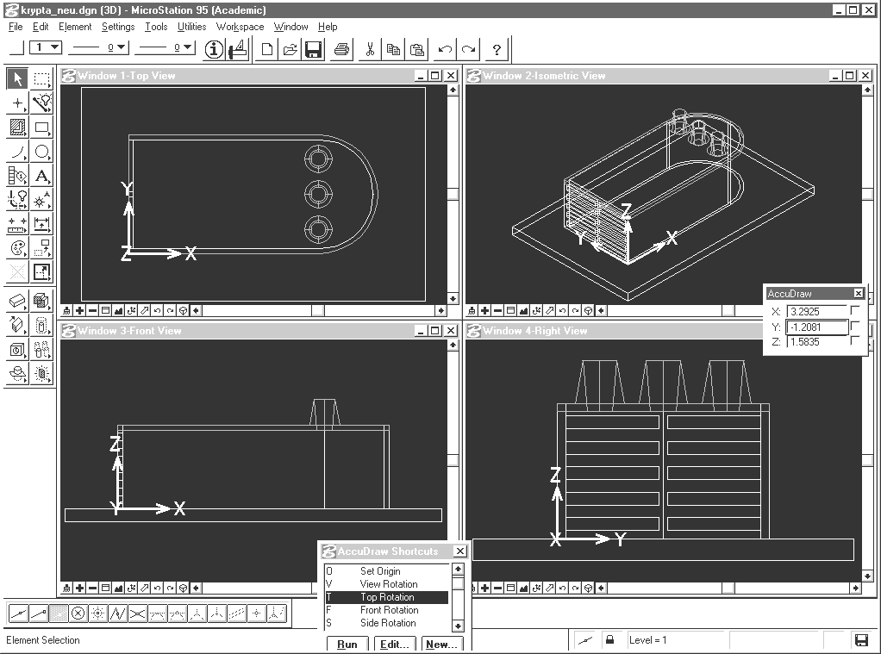Click the Run button in AccuDraw Shortcuts

coord(347,645)
